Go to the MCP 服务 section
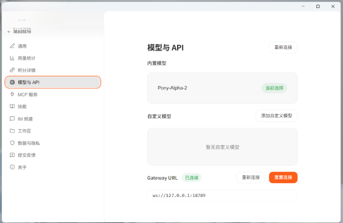The width and height of the screenshot is (343, 223). pos(53,94)
